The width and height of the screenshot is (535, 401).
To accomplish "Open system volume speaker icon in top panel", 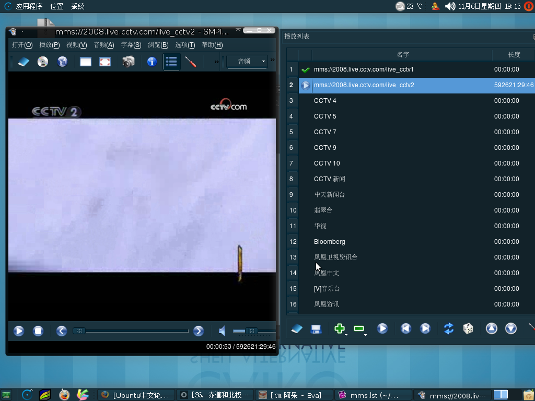I will tap(450, 6).
